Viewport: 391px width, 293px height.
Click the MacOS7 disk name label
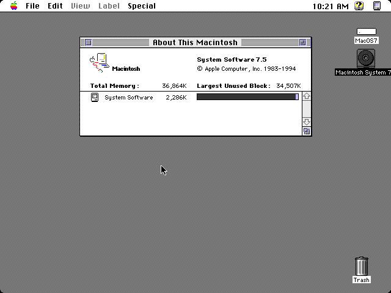(x=367, y=41)
